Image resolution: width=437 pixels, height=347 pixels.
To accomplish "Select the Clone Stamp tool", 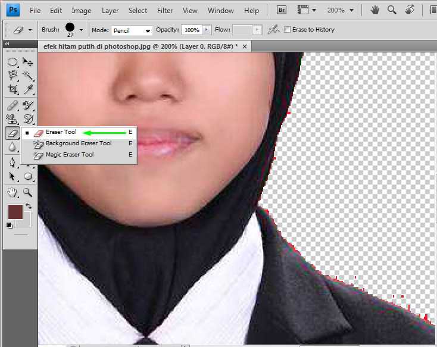I will [13, 119].
